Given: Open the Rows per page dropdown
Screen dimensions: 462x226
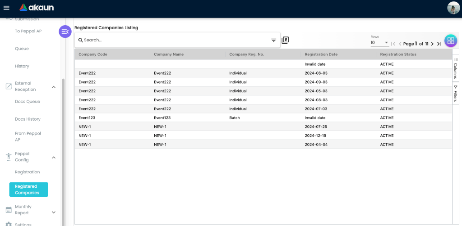Looking at the screenshot, I should (x=380, y=43).
